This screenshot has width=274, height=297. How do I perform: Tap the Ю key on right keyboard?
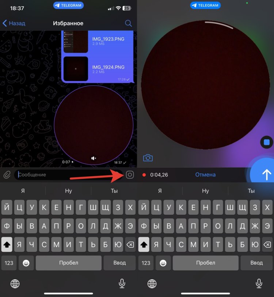coord(255,245)
